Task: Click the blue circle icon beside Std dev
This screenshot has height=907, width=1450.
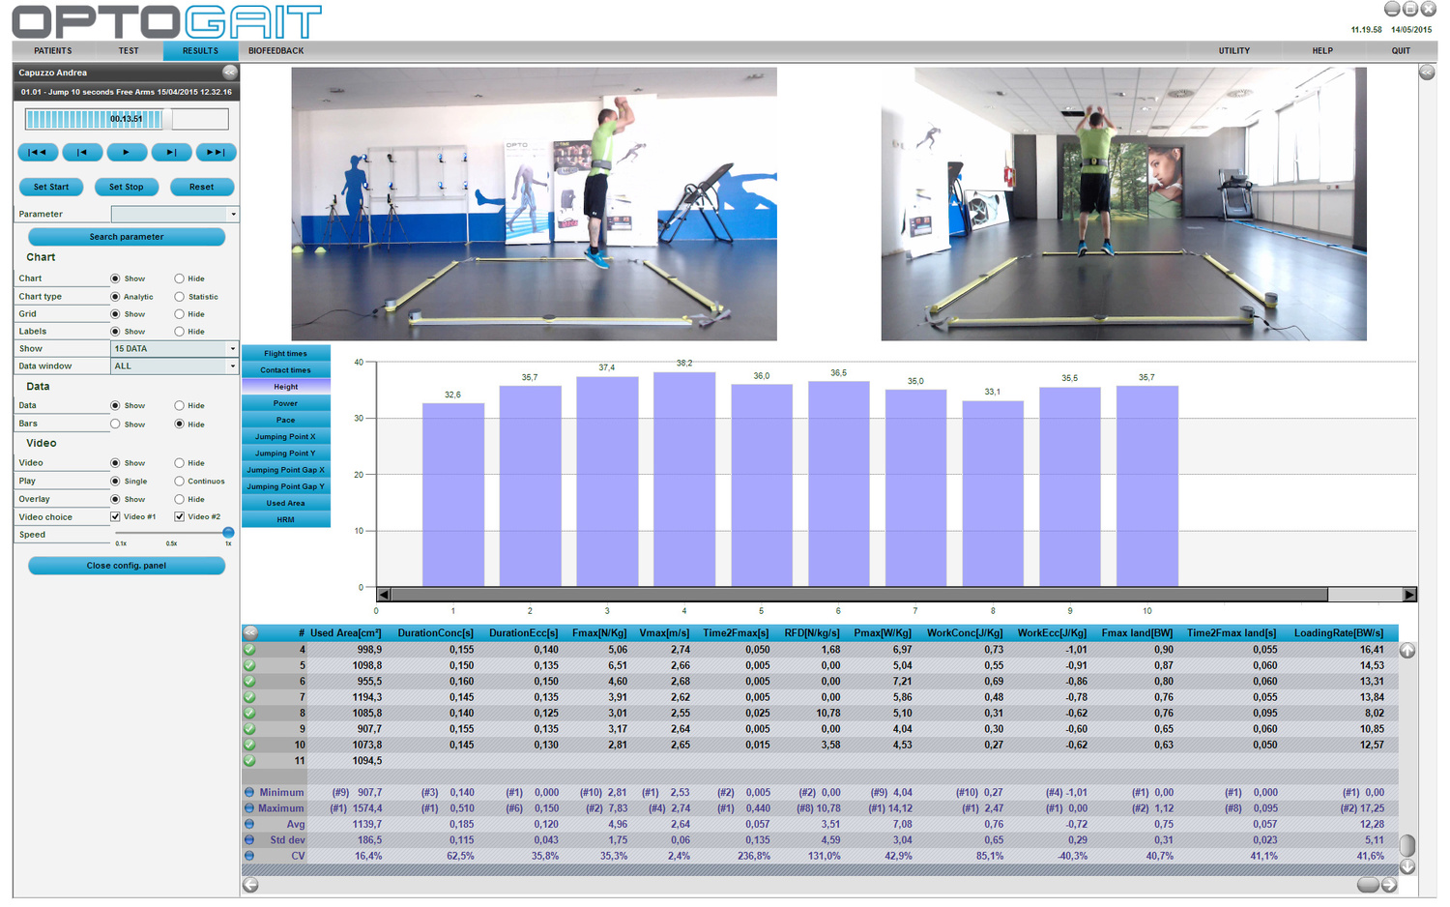Action: (249, 840)
